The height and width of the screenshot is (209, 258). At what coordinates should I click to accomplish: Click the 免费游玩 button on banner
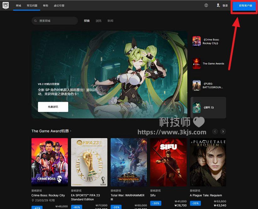point(53,107)
